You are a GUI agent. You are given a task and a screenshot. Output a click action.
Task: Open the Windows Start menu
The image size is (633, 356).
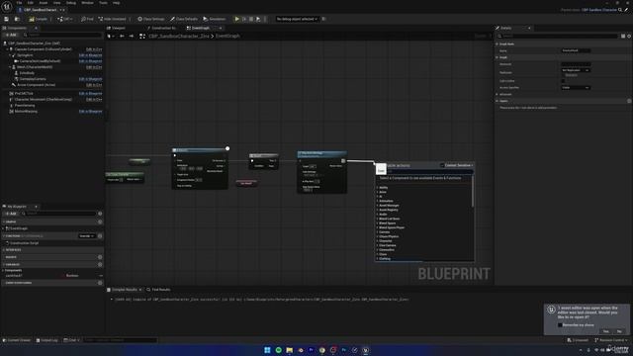pos(267,350)
